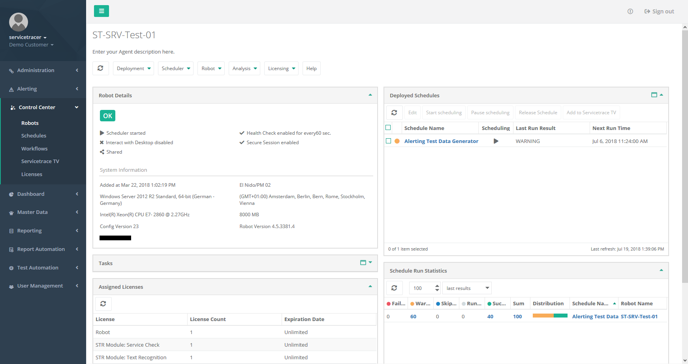Expand the Tasks panel arrow
Image resolution: width=688 pixels, height=364 pixels.
(x=370, y=262)
